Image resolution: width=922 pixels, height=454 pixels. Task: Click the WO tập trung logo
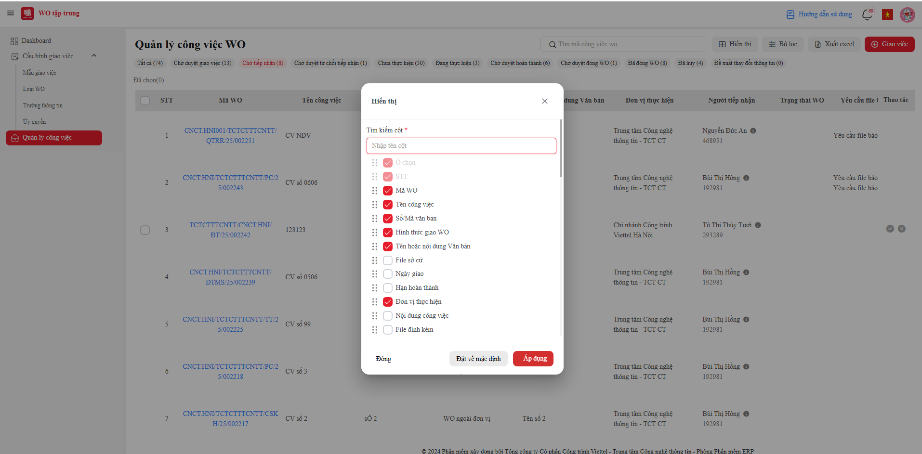(x=27, y=13)
